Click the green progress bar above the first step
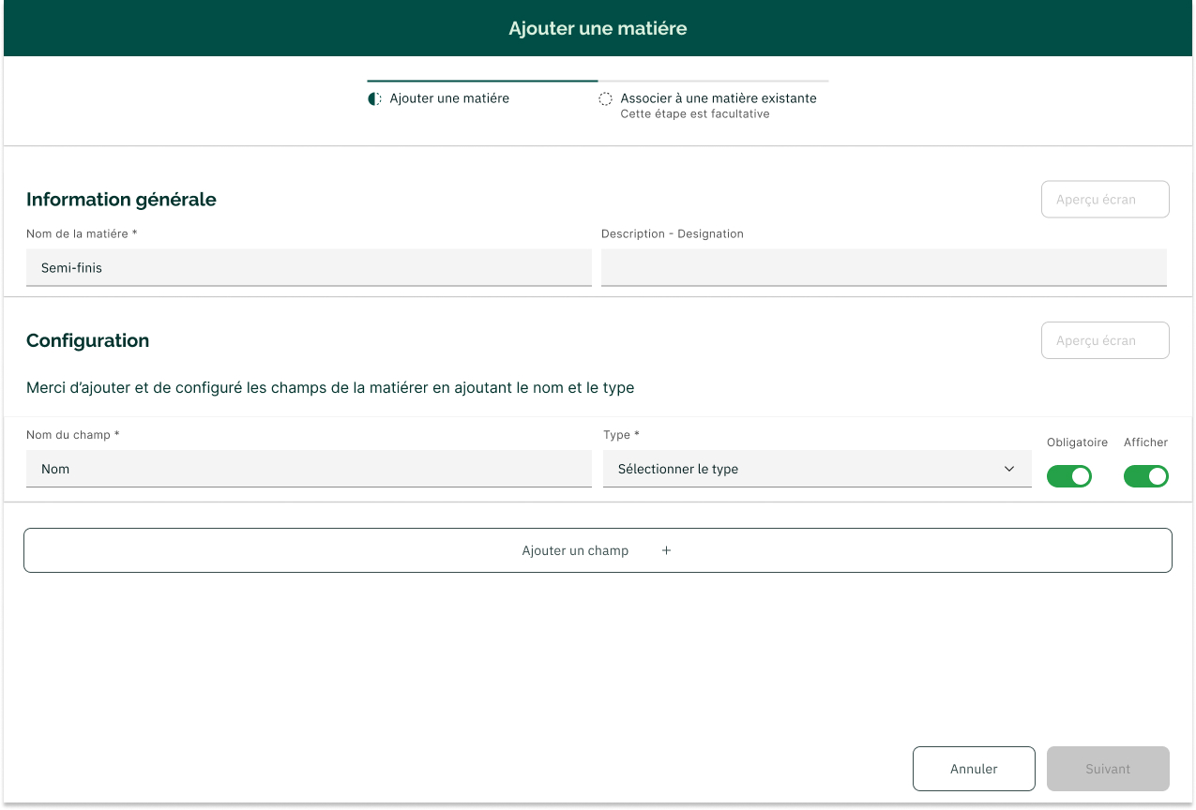This screenshot has width=1196, height=810. click(x=482, y=82)
